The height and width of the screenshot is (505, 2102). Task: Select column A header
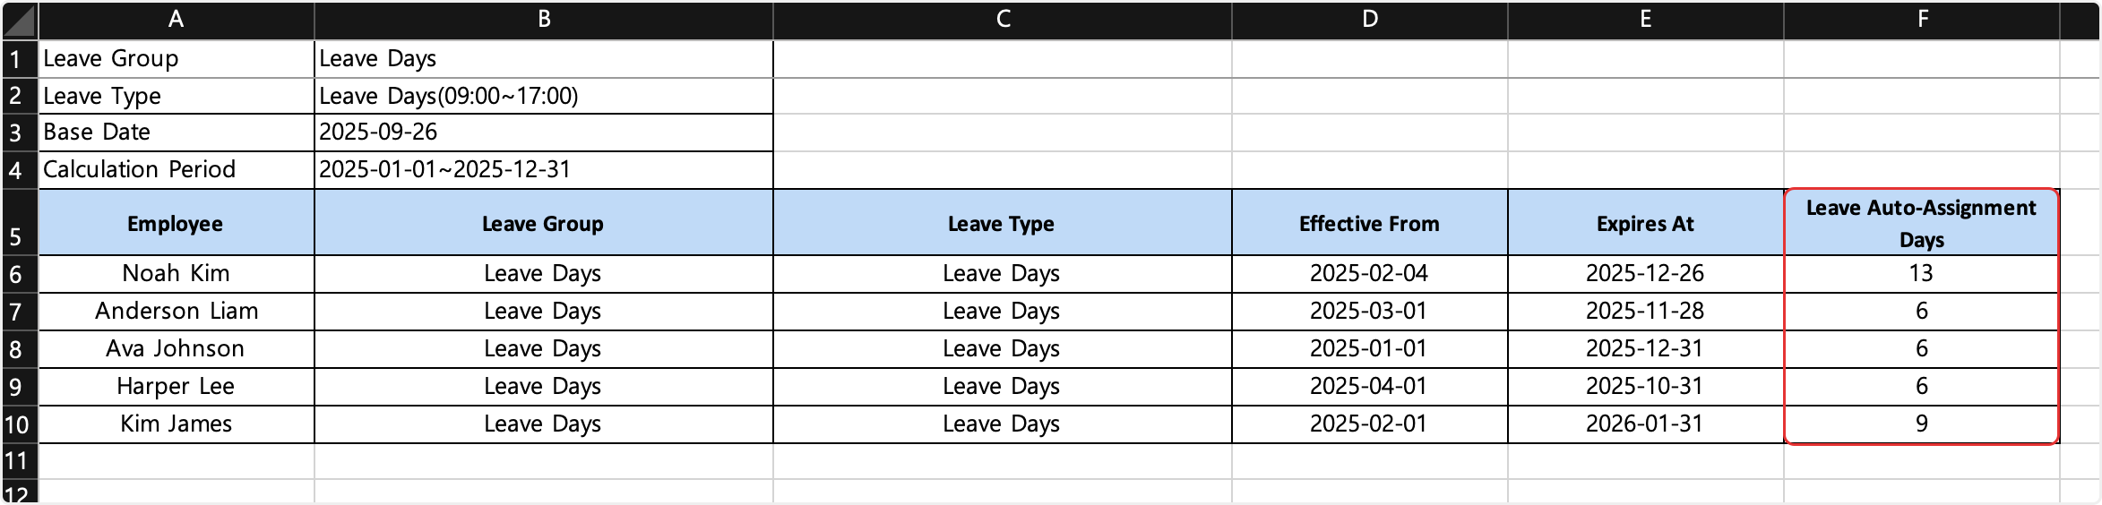(x=176, y=20)
